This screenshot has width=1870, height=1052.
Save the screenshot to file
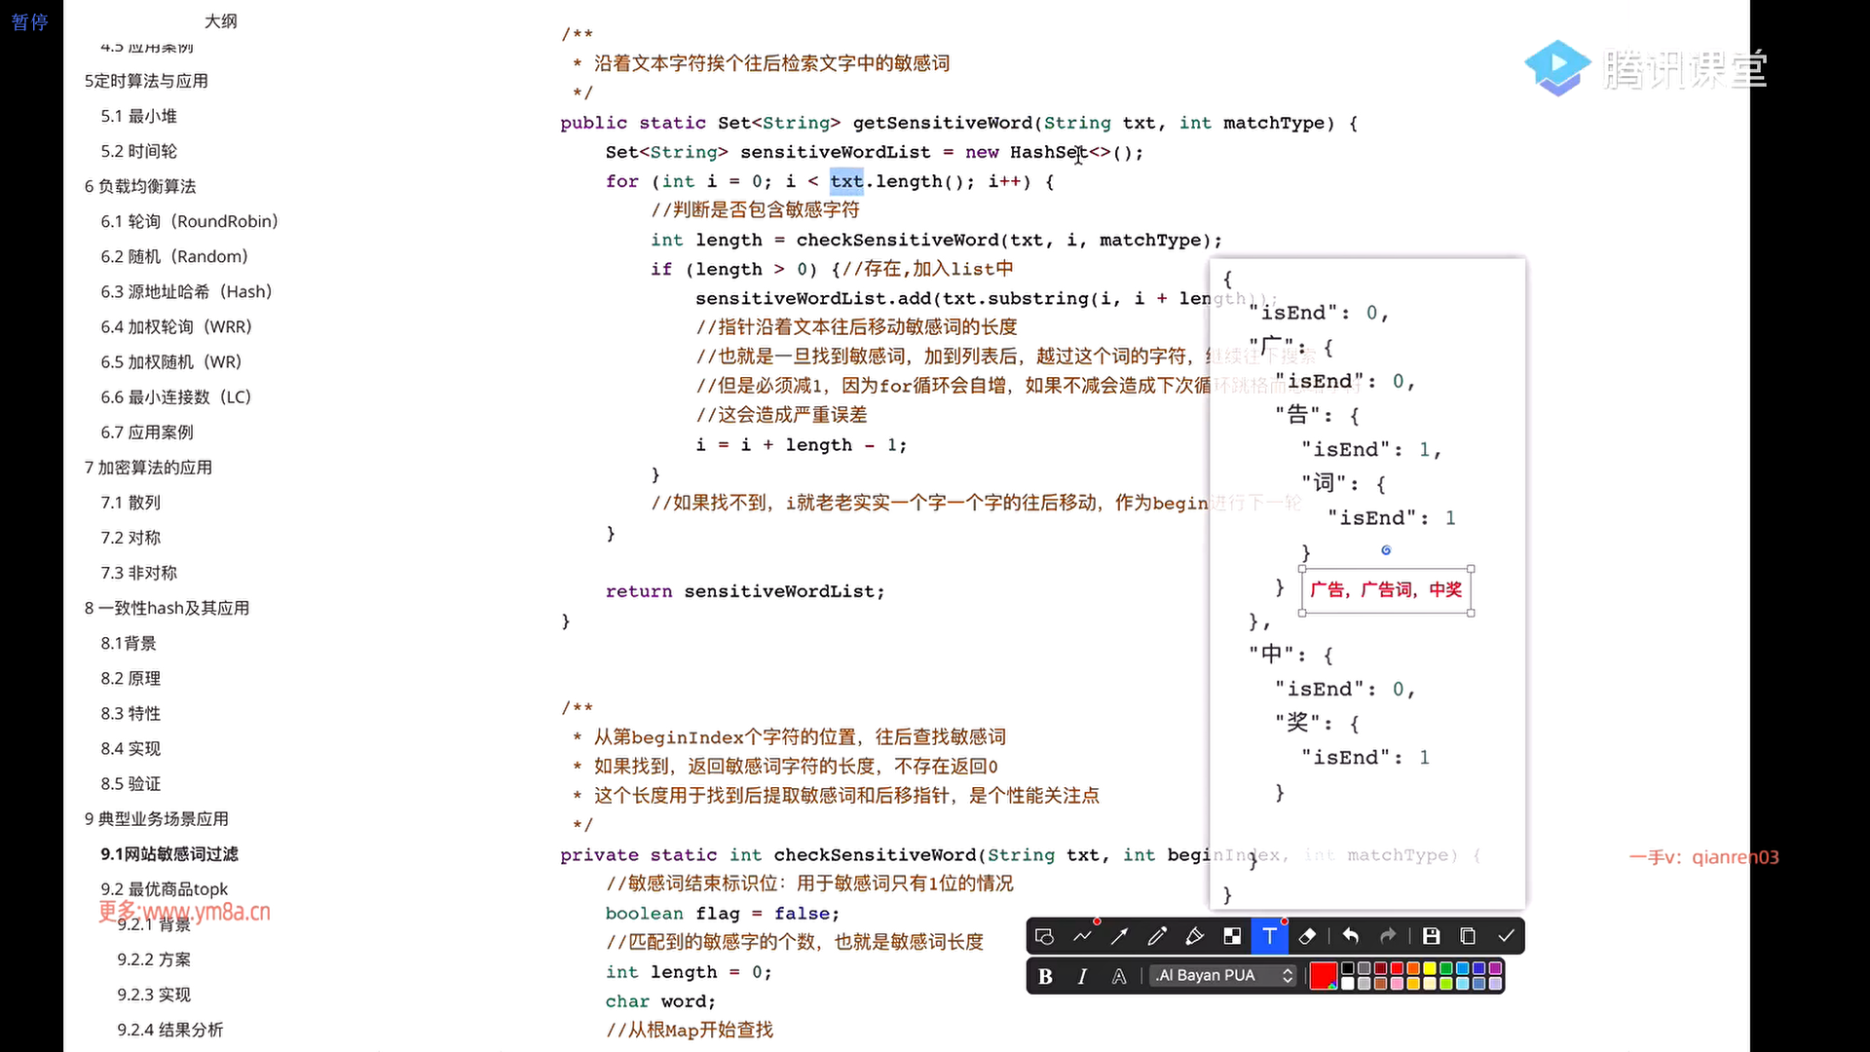click(x=1431, y=936)
